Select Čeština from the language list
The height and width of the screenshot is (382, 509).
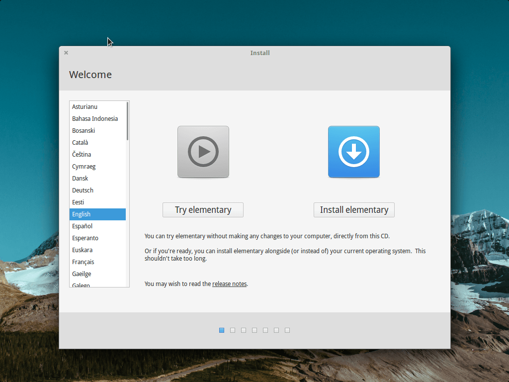97,154
